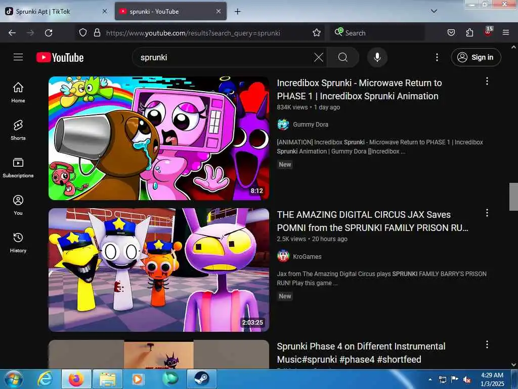Open more options for Sprunki Phase 4 video
Image resolution: width=518 pixels, height=389 pixels.
point(487,344)
